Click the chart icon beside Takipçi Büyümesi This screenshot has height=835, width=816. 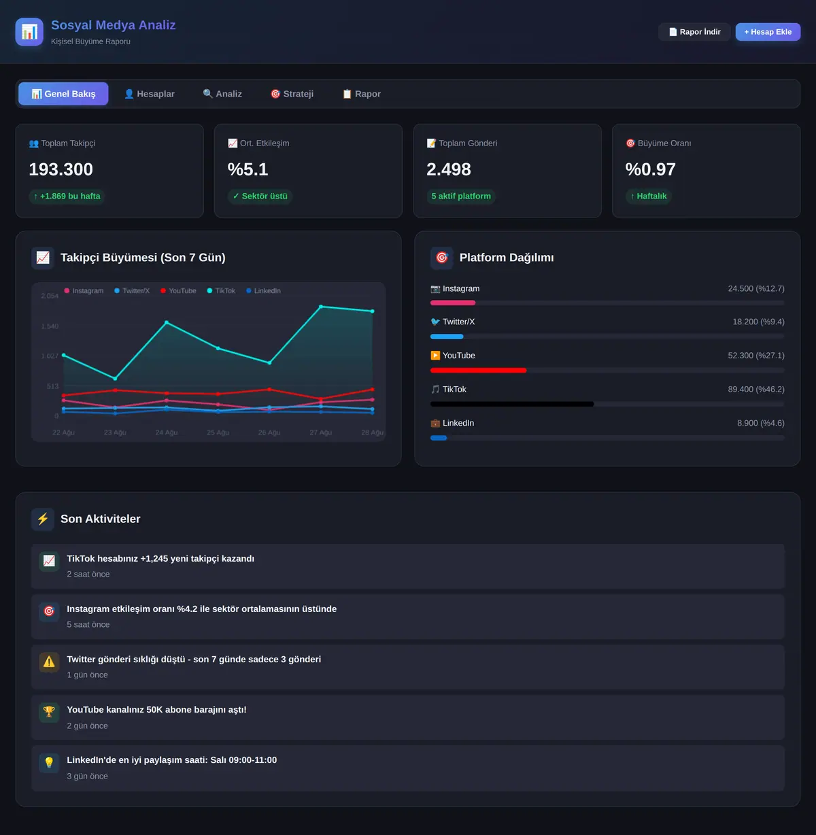[x=43, y=258]
